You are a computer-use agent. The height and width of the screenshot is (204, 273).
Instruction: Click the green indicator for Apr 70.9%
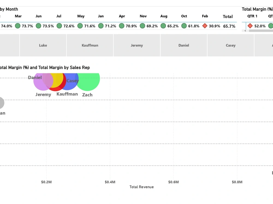[x=121, y=26]
